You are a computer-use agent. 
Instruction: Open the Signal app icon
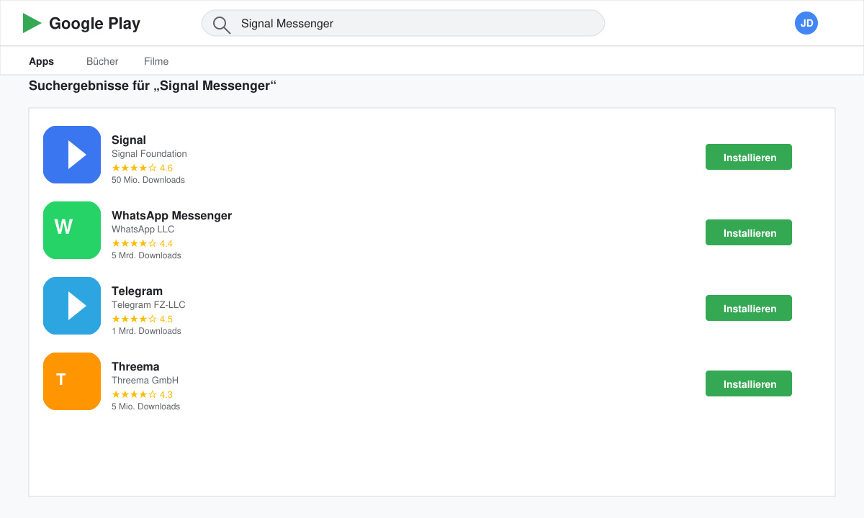(x=72, y=155)
